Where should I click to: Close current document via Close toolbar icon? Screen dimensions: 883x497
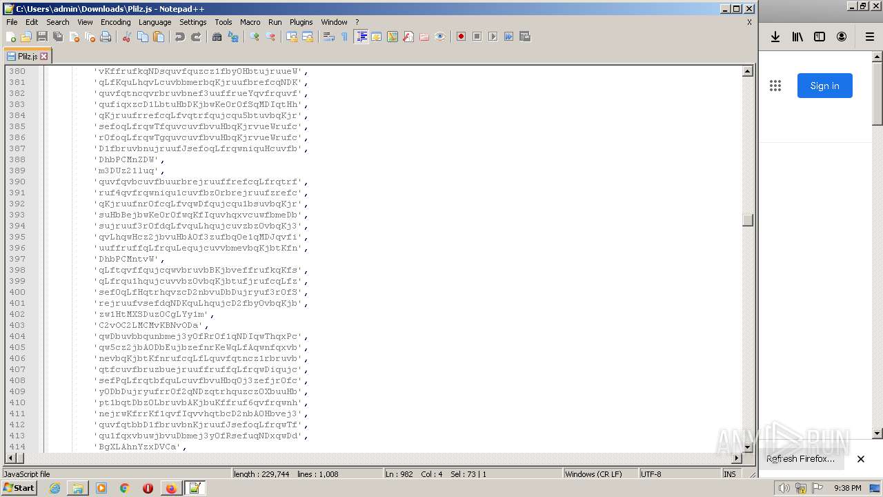pyautogui.click(x=74, y=37)
